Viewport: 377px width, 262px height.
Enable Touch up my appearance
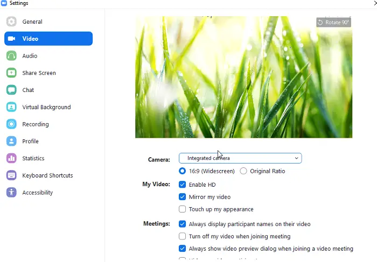pyautogui.click(x=182, y=209)
